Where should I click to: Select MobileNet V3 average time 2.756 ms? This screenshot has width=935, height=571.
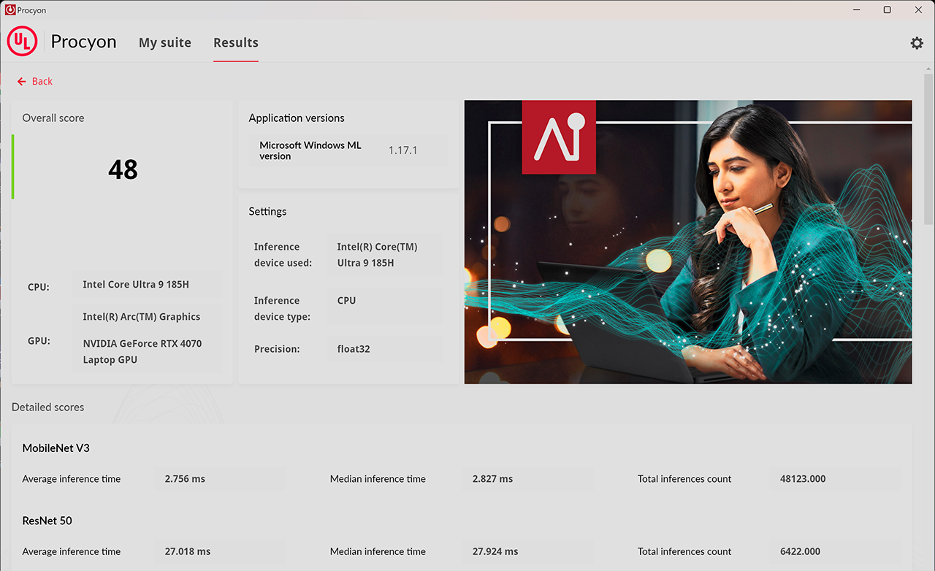[185, 479]
